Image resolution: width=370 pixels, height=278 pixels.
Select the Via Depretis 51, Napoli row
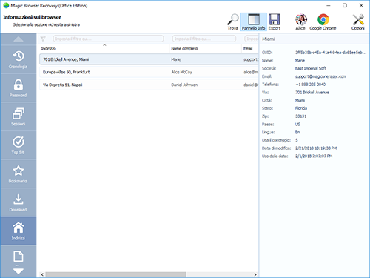point(149,85)
